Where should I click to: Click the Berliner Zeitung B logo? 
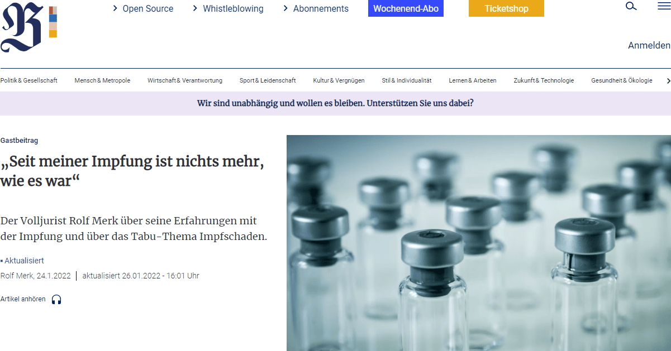click(x=22, y=27)
